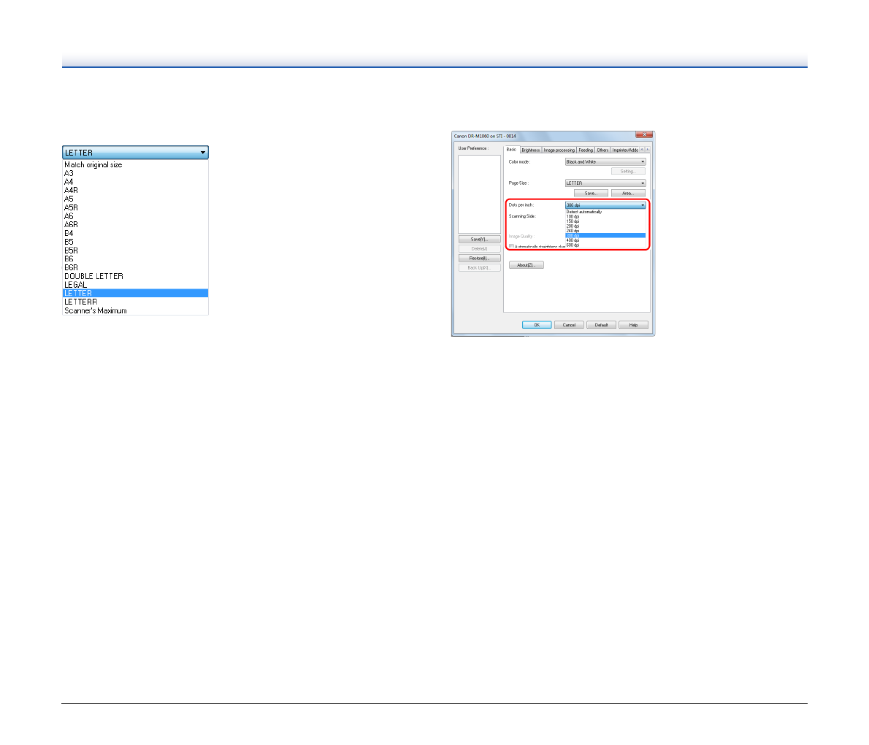Close the Canon DR-M1060 dialog
This screenshot has height=745, width=869.
[643, 135]
